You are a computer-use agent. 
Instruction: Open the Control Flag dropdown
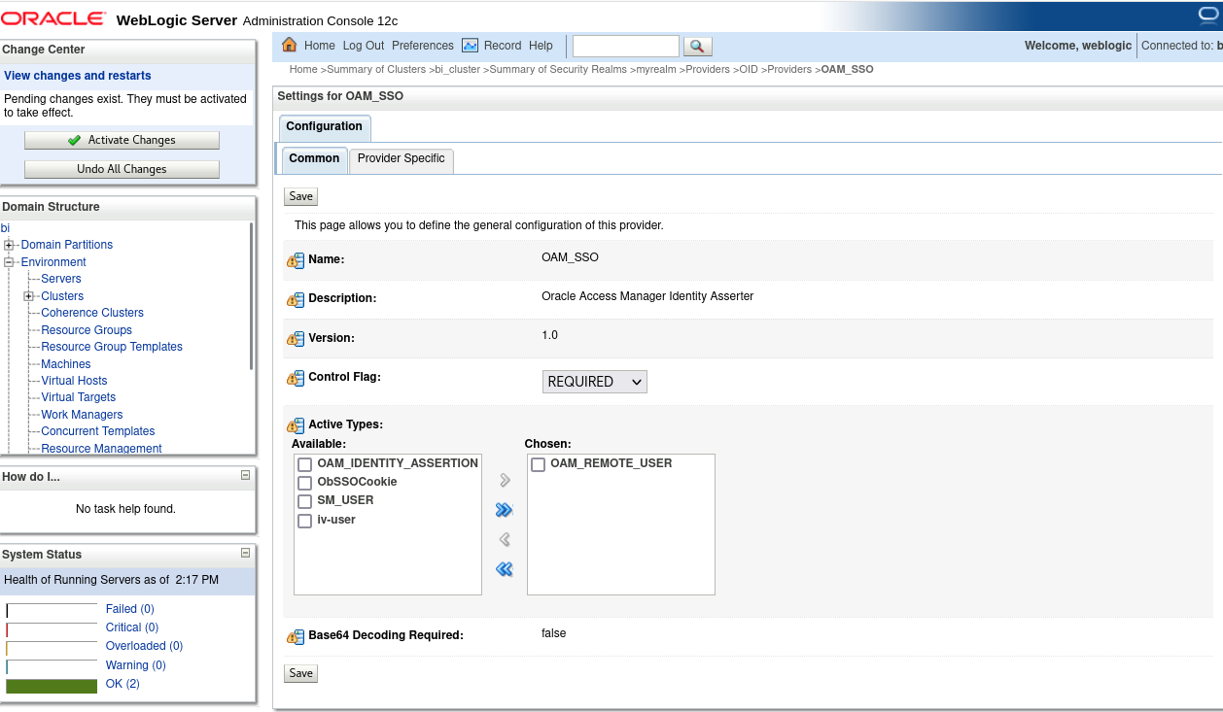pos(594,382)
